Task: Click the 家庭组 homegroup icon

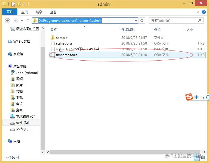Action: (x=10, y=54)
